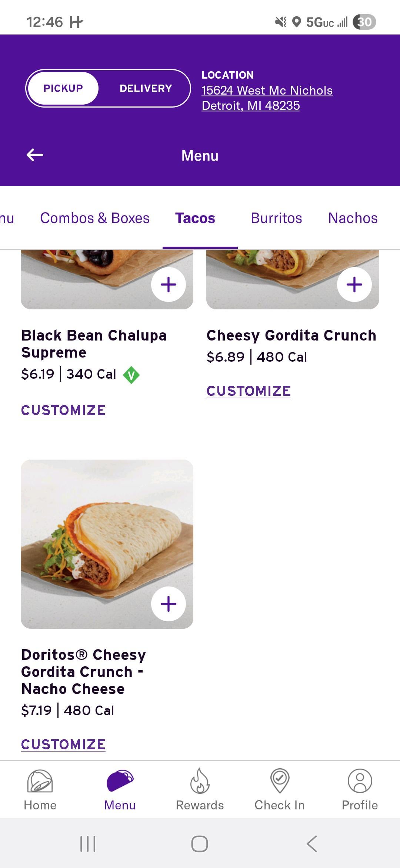Image resolution: width=400 pixels, height=868 pixels.
Task: Change the West Mc Nichols store location
Action: tap(267, 98)
